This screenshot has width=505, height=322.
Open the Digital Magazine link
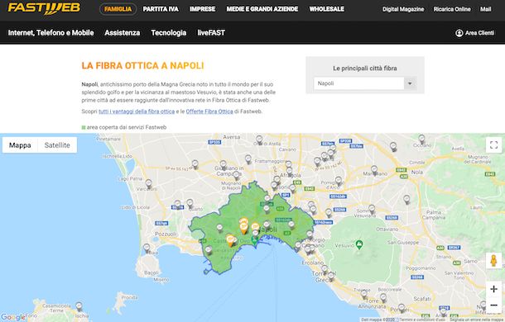[x=403, y=9]
